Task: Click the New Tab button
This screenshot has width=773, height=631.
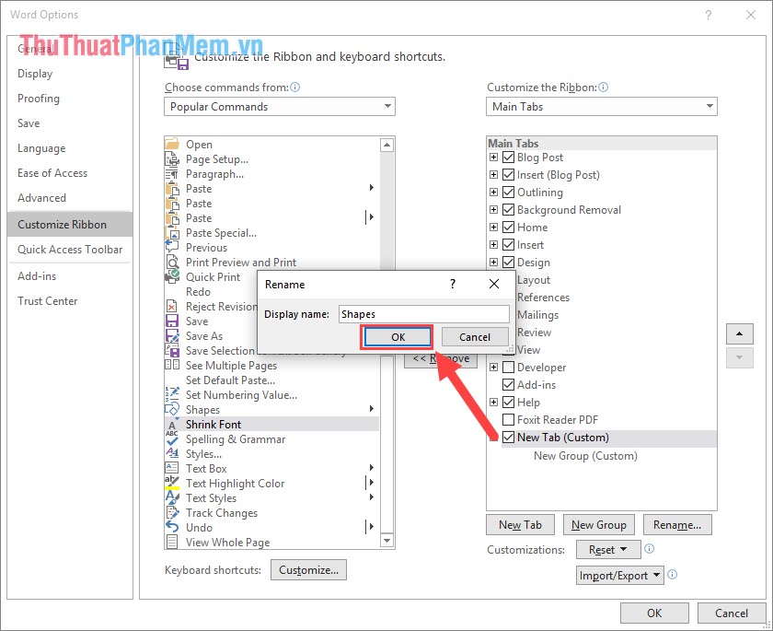Action: coord(520,525)
